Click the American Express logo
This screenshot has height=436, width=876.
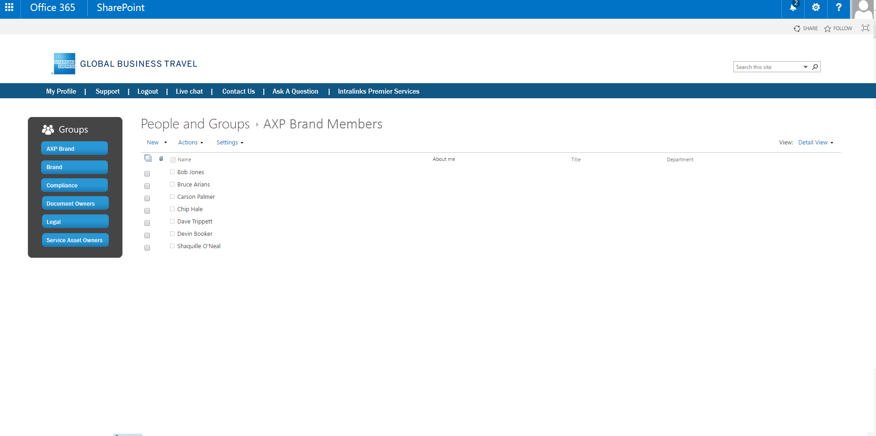click(64, 64)
